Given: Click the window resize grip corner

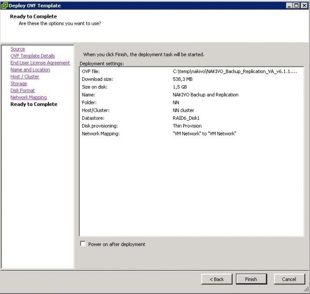Looking at the screenshot, I should pyautogui.click(x=306, y=289).
